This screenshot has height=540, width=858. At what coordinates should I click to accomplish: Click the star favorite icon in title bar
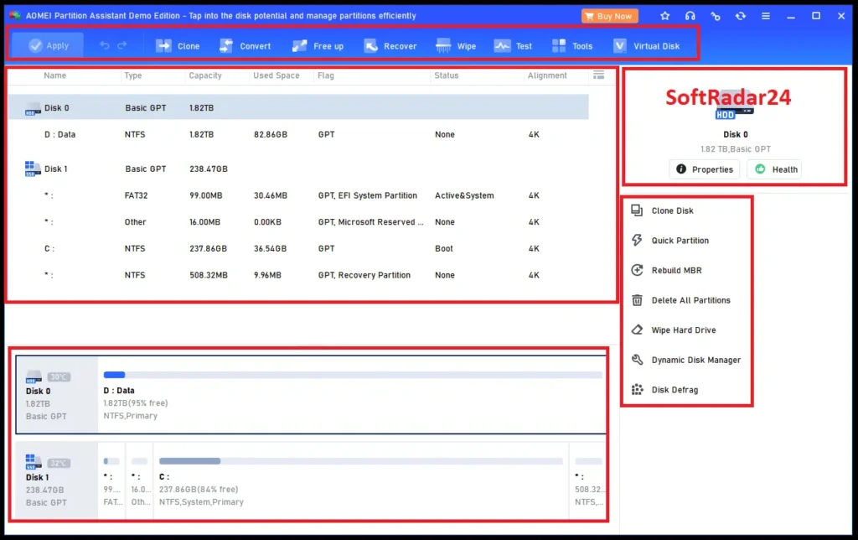[x=664, y=16]
